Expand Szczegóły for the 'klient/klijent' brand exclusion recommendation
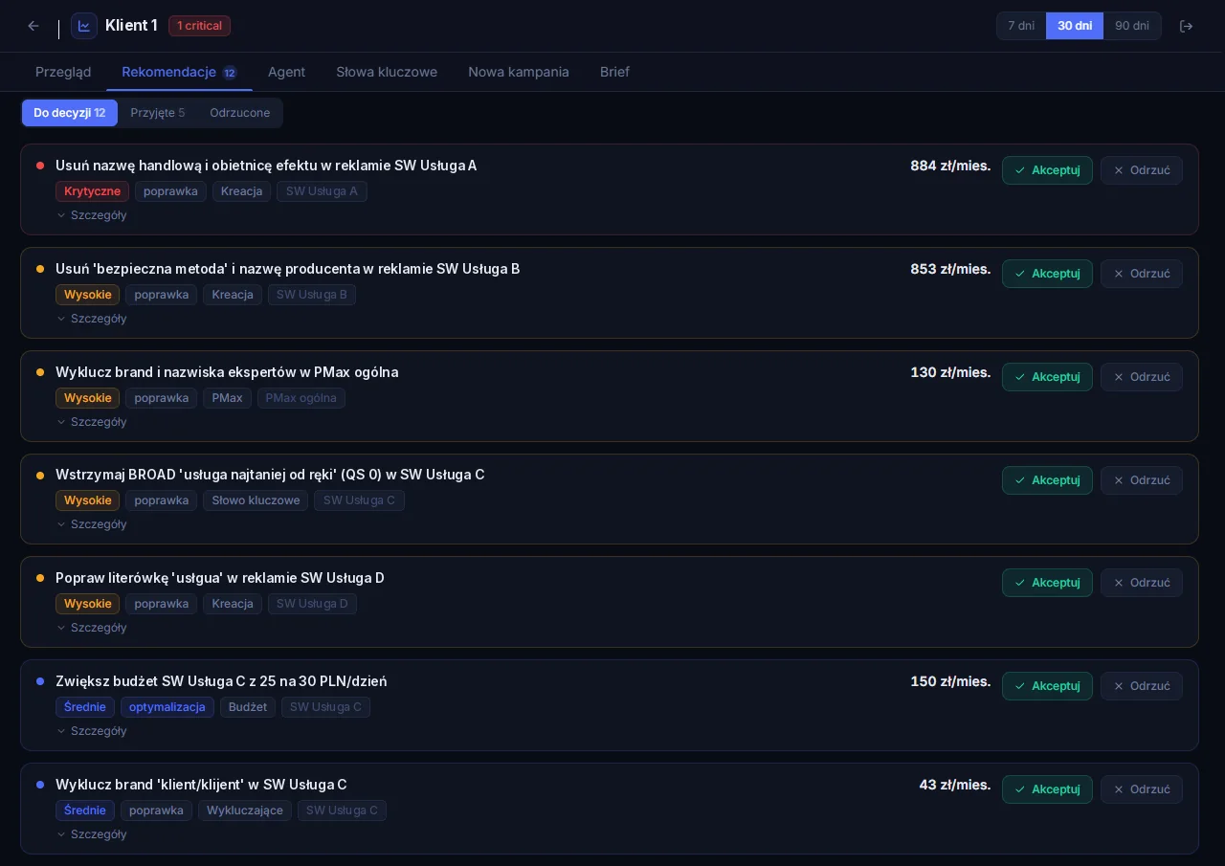Screen dimensions: 1225x866 [92, 834]
